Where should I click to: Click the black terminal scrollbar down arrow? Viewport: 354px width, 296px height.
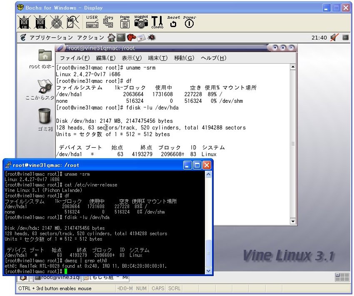pos(208,271)
